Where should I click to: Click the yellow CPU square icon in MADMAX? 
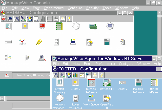(25, 26)
